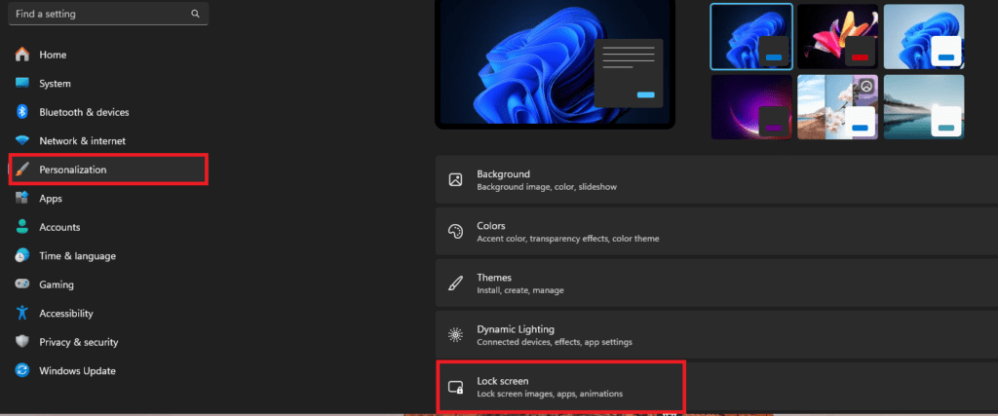Open Privacy & security settings

(108, 342)
